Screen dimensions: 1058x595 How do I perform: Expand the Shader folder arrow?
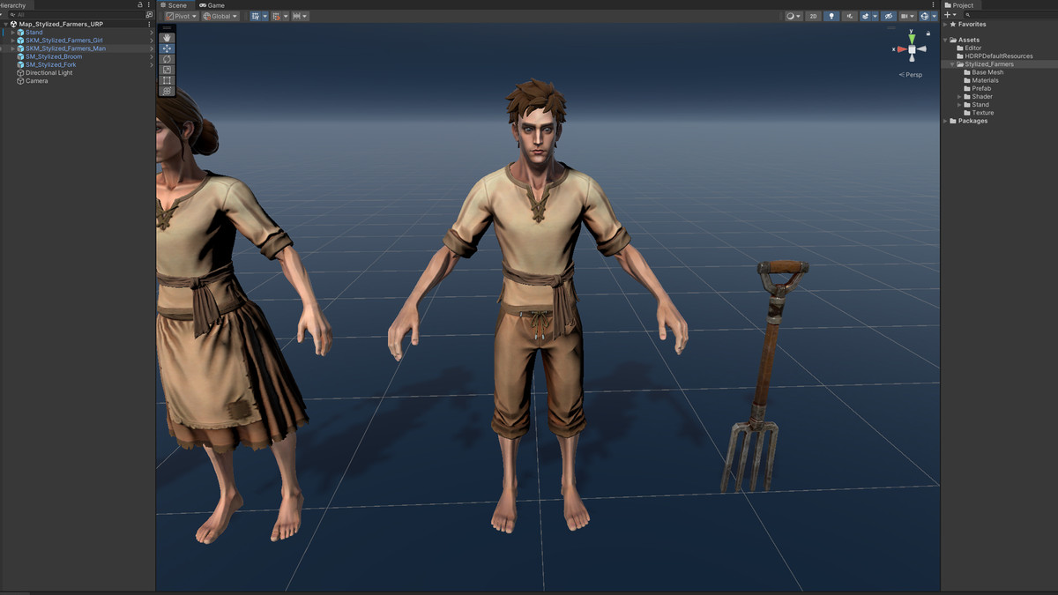point(959,97)
